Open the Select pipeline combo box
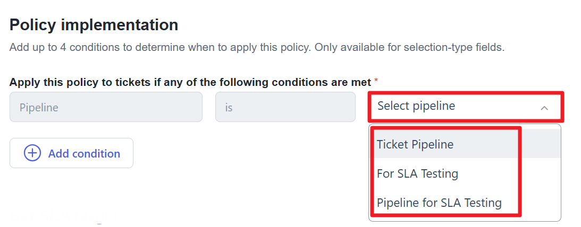The height and width of the screenshot is (227, 581). [466, 107]
